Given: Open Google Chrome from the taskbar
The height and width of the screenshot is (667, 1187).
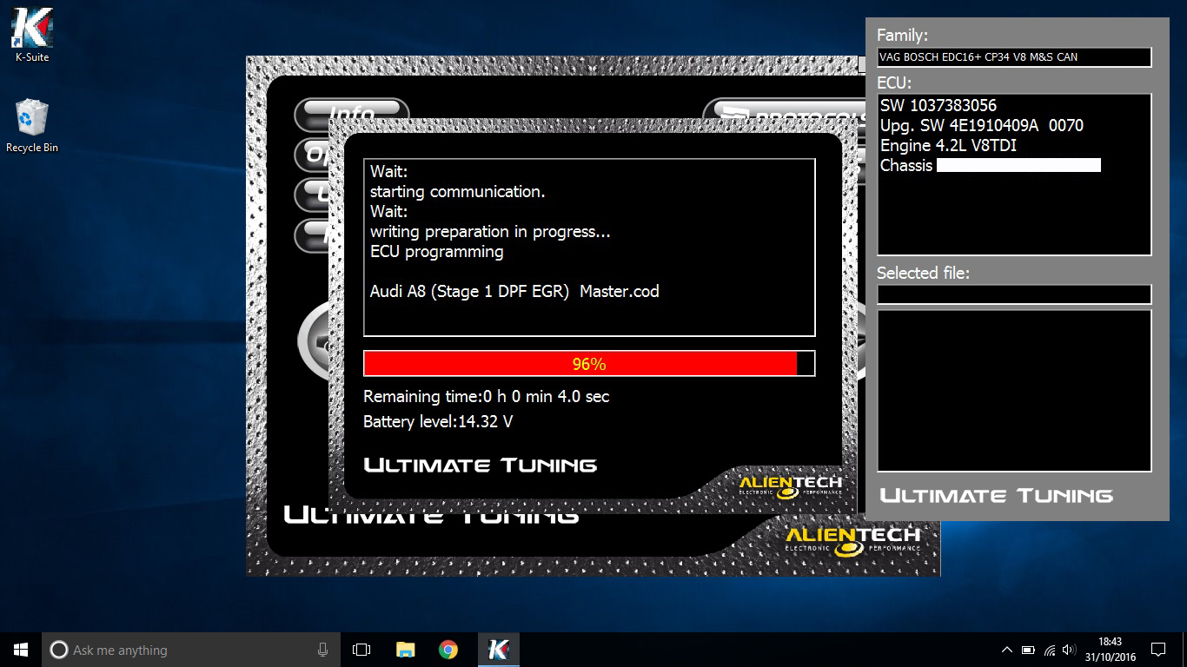Looking at the screenshot, I should pos(448,650).
